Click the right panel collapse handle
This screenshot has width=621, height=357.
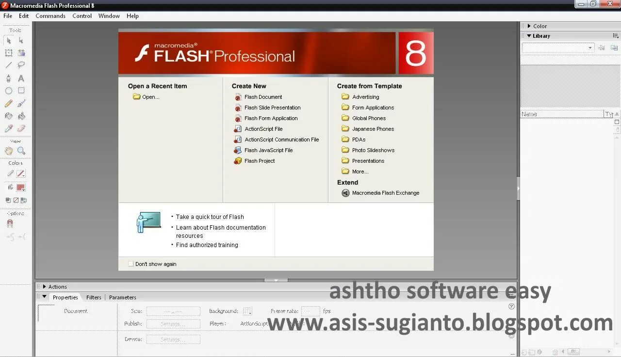coord(518,188)
